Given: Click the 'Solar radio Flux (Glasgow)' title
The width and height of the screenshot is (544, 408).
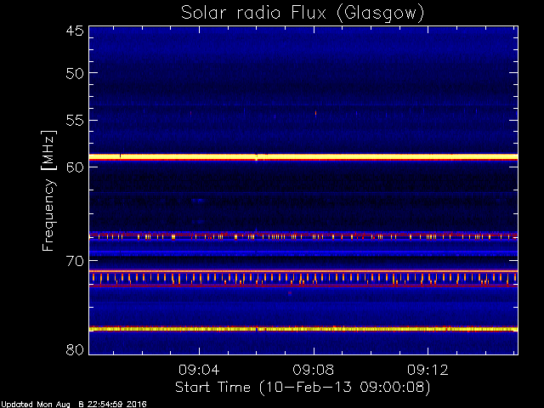Looking at the screenshot, I should coord(303,14).
